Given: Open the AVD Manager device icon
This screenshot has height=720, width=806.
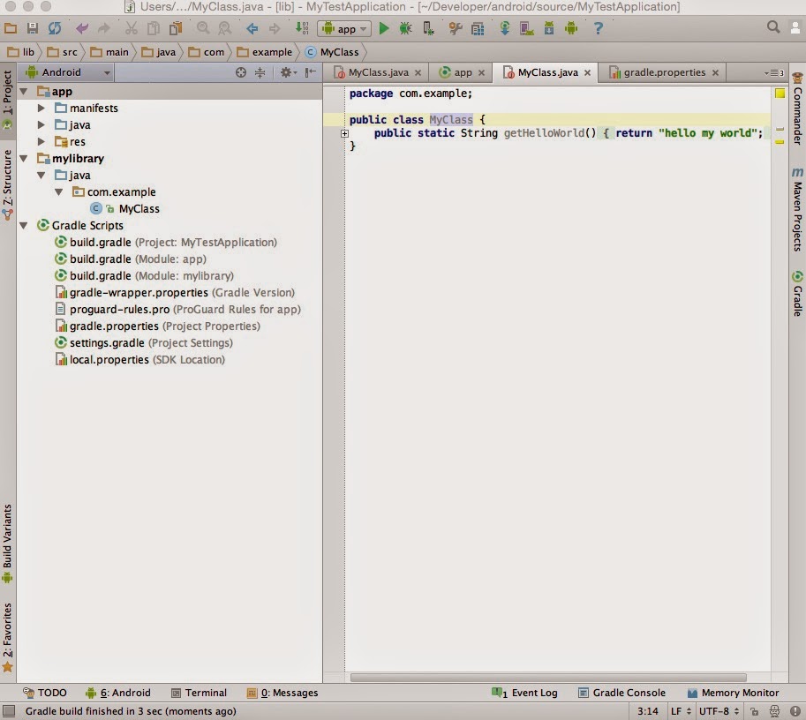Looking at the screenshot, I should 526,28.
